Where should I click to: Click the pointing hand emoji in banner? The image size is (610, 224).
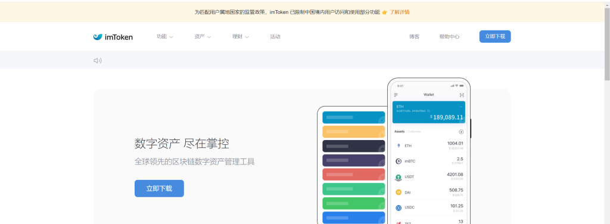tap(384, 12)
